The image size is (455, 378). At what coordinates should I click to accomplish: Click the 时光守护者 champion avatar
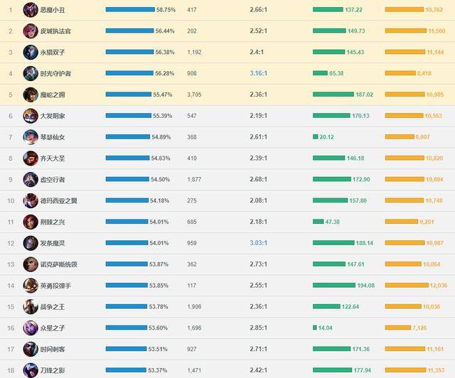(x=31, y=73)
